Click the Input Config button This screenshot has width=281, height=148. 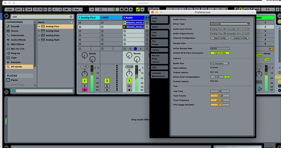tap(220, 38)
